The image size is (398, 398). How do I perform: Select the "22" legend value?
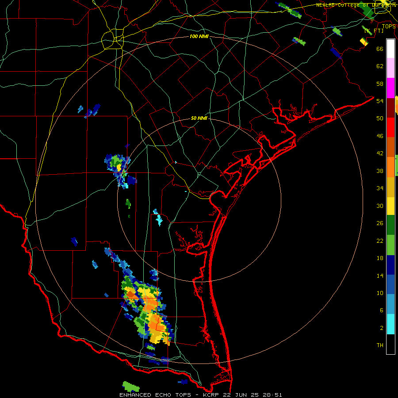coord(380,241)
